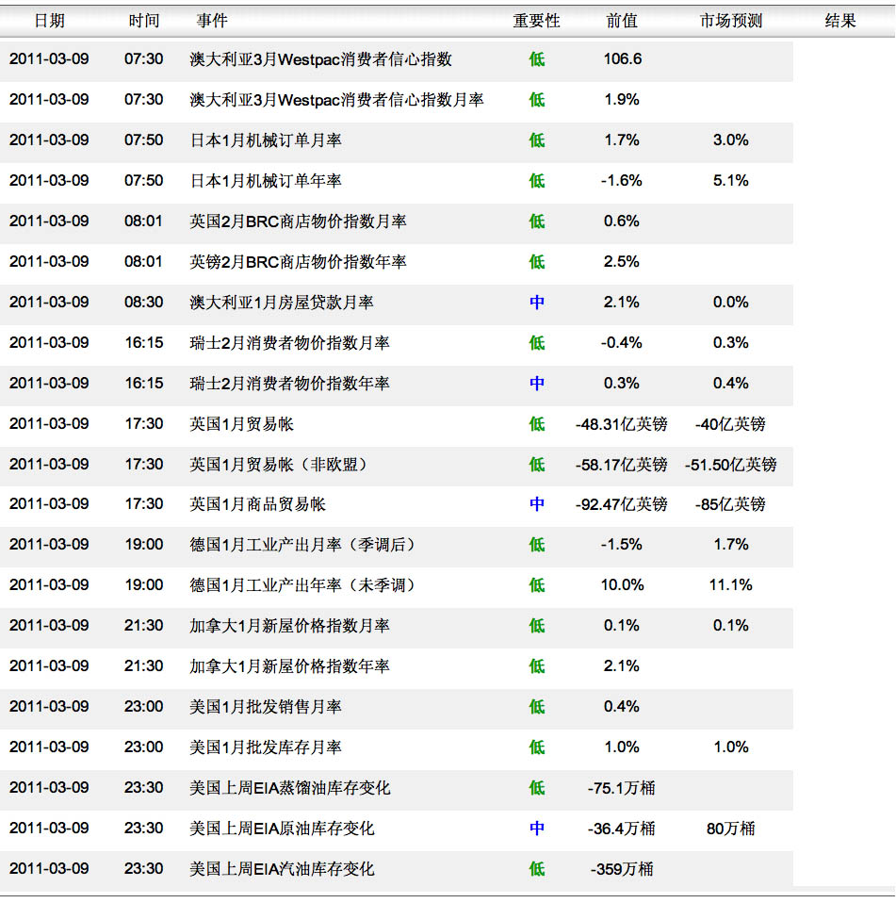Click previous value 1.9%
Viewport: 896px width, 903px height.
(x=622, y=100)
